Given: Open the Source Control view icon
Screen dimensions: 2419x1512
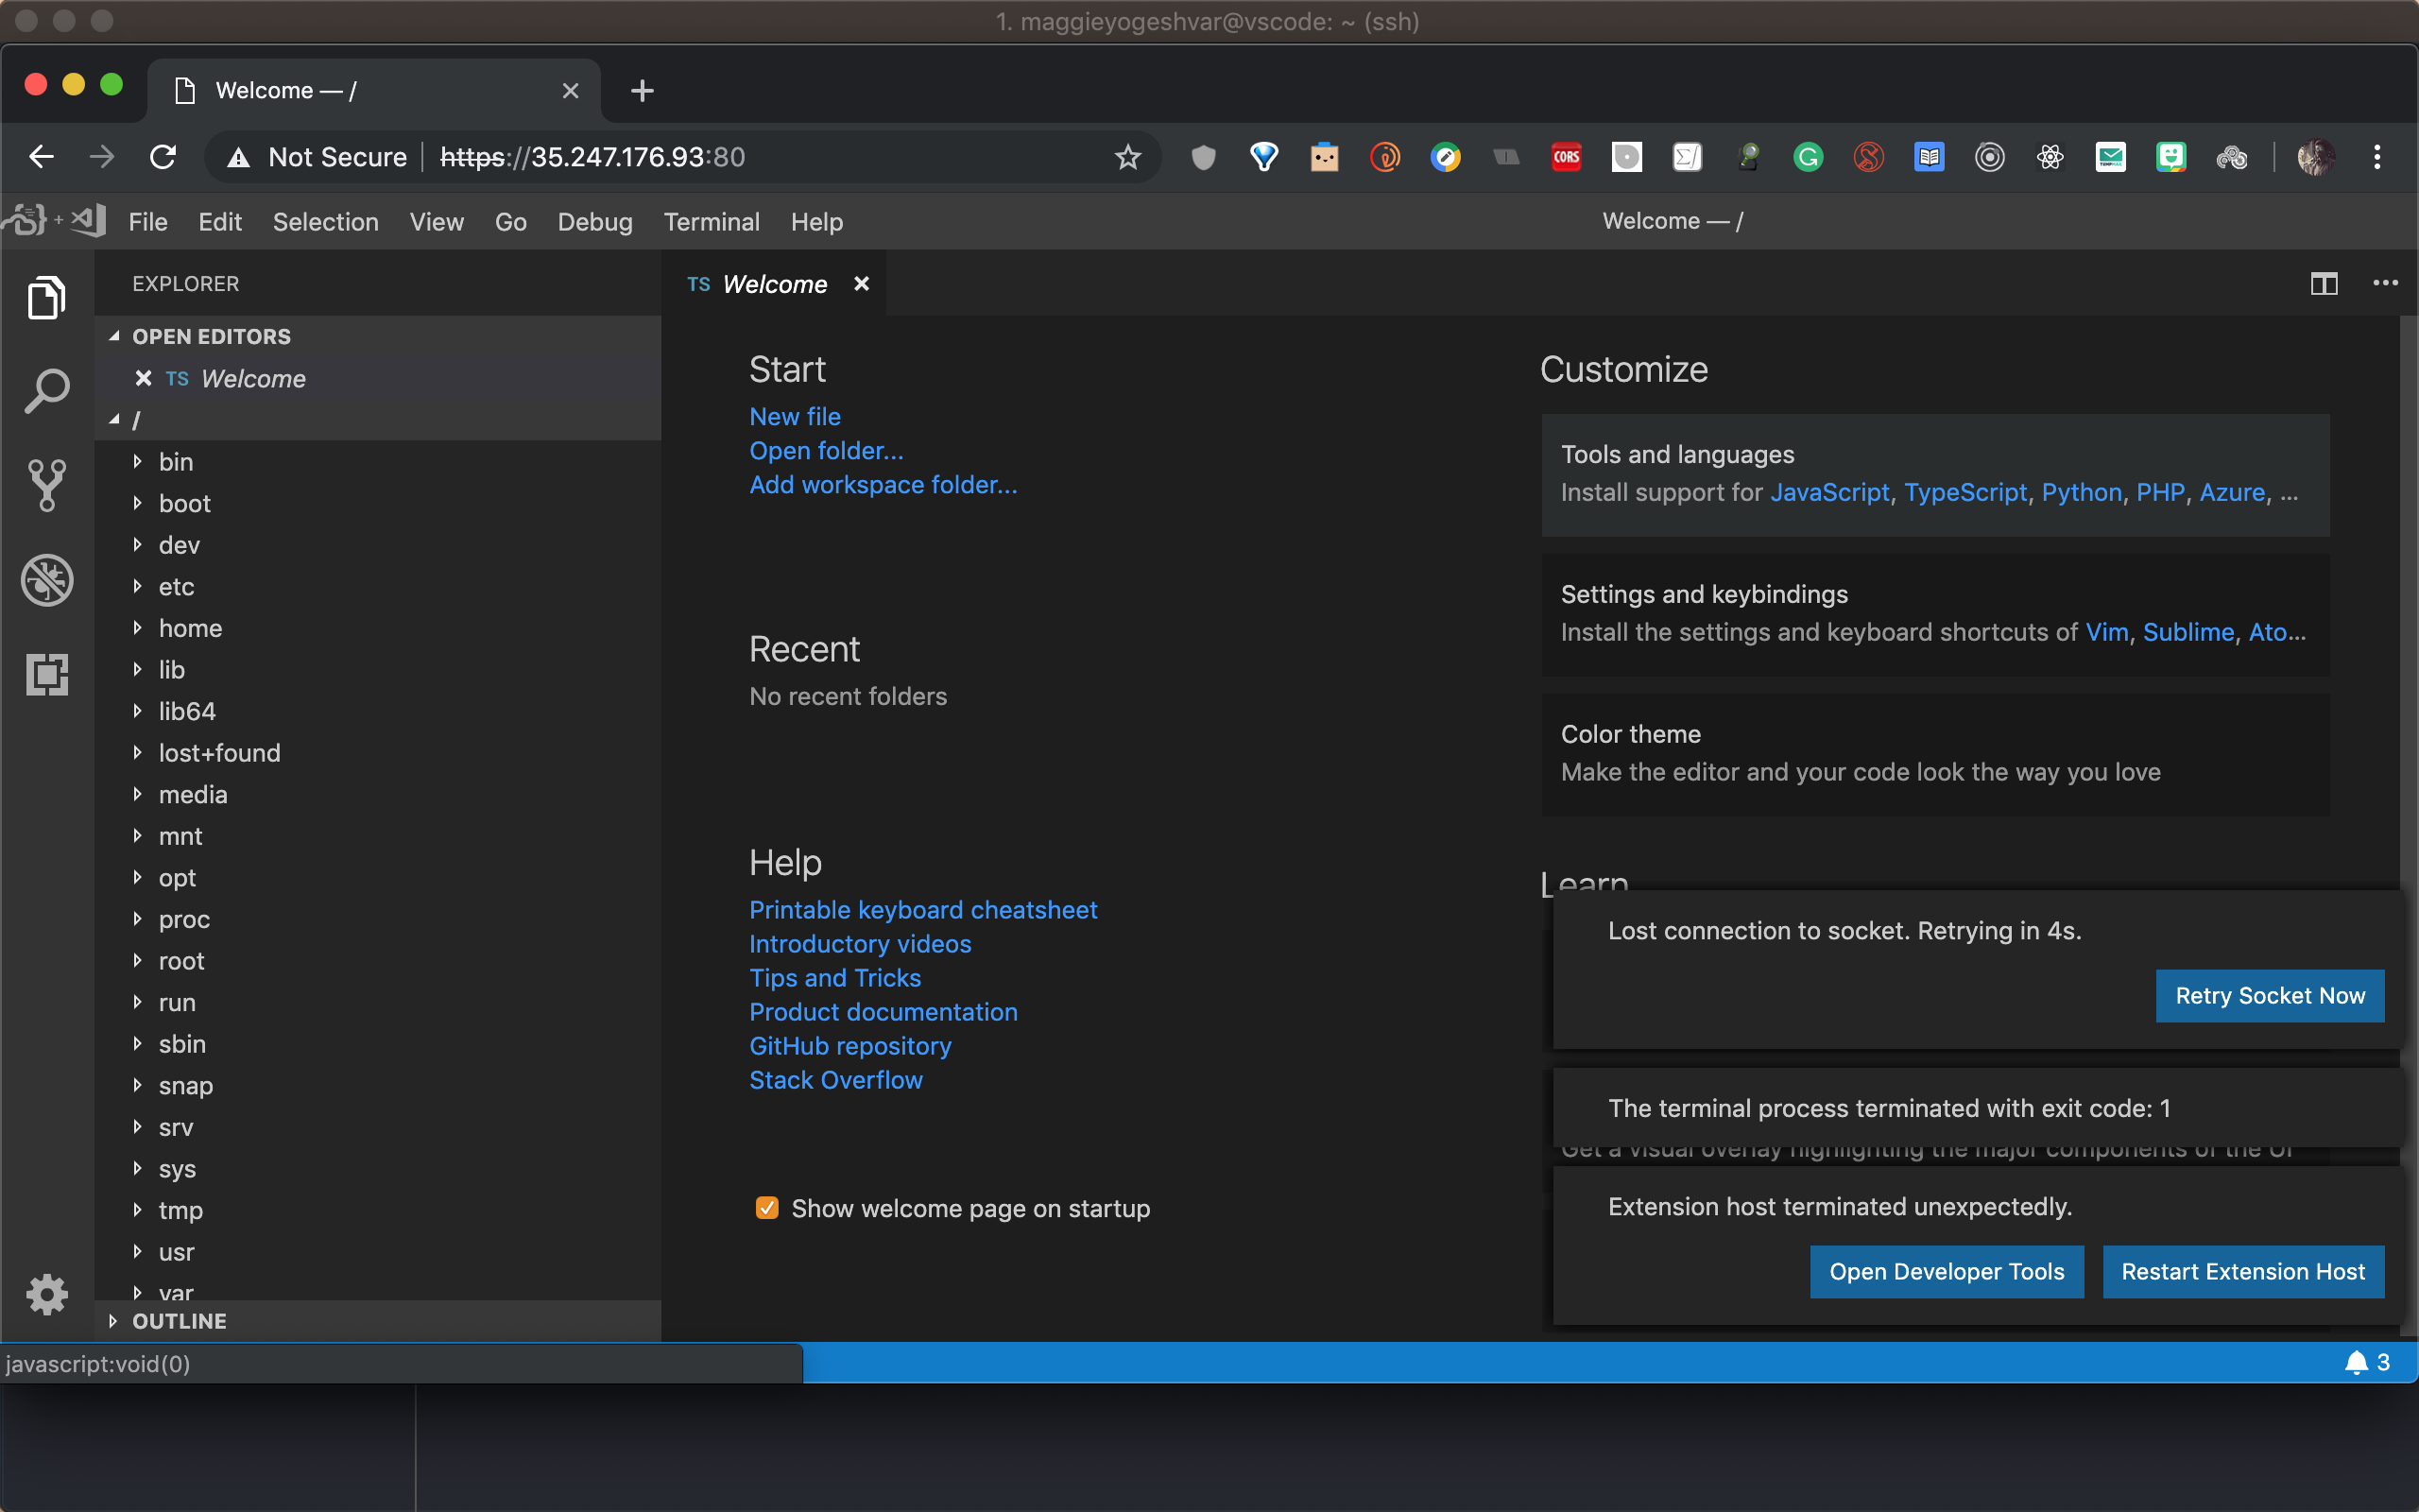Looking at the screenshot, I should [x=46, y=485].
